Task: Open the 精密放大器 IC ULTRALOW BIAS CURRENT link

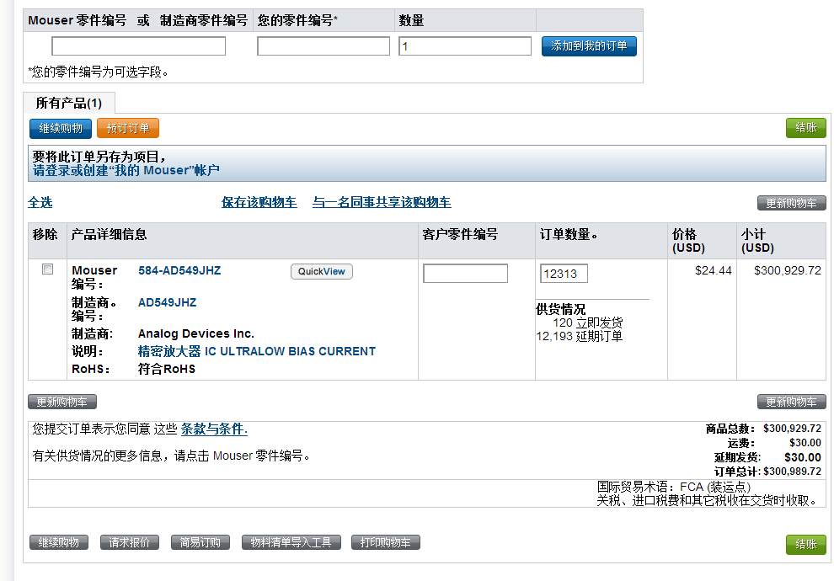Action: tap(257, 351)
